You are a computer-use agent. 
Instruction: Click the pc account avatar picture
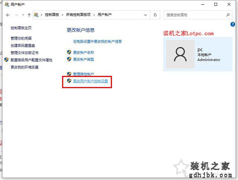(180, 54)
